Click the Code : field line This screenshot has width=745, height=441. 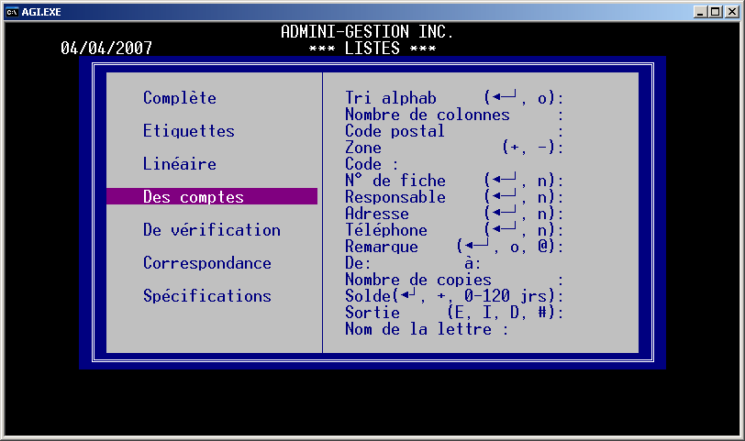tap(372, 164)
